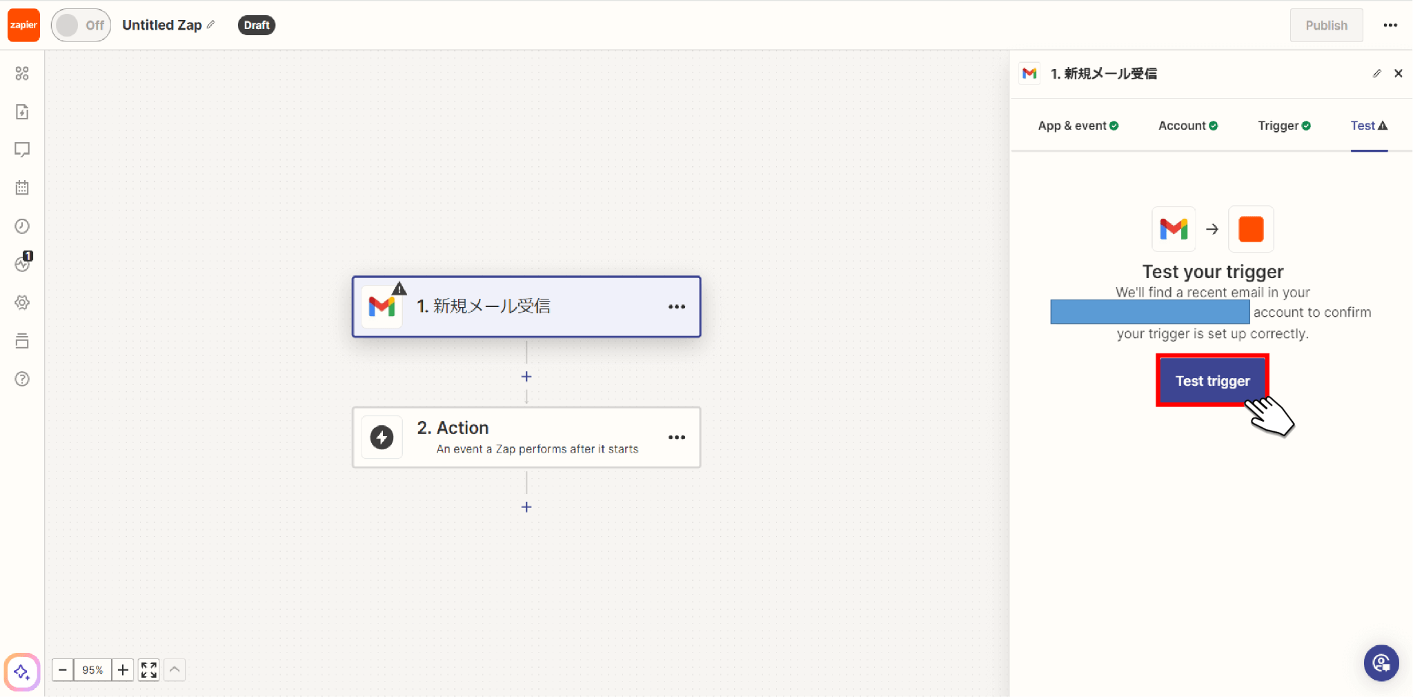Screen dimensions: 1413x697
Task: Switch to the Trigger tab
Action: coord(1284,126)
